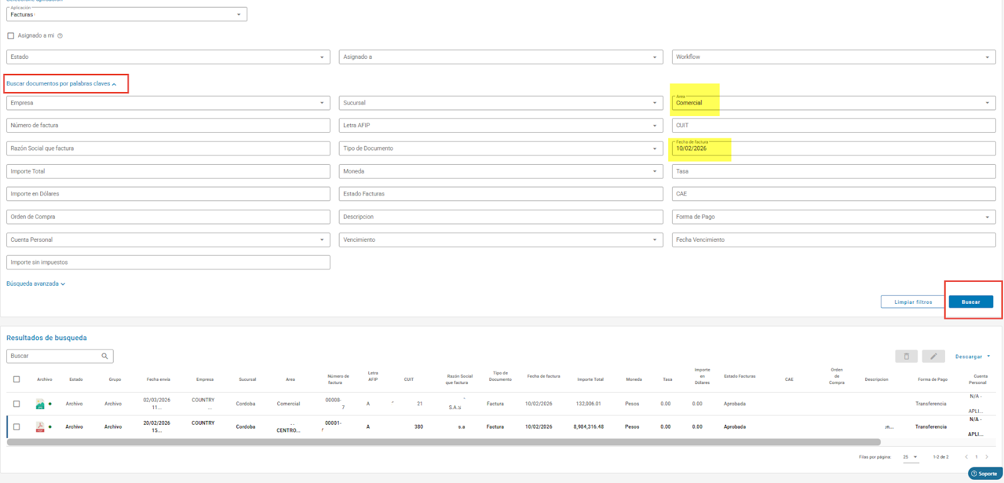
Task: Check the Asignado a mi checkbox
Action: [x=11, y=36]
